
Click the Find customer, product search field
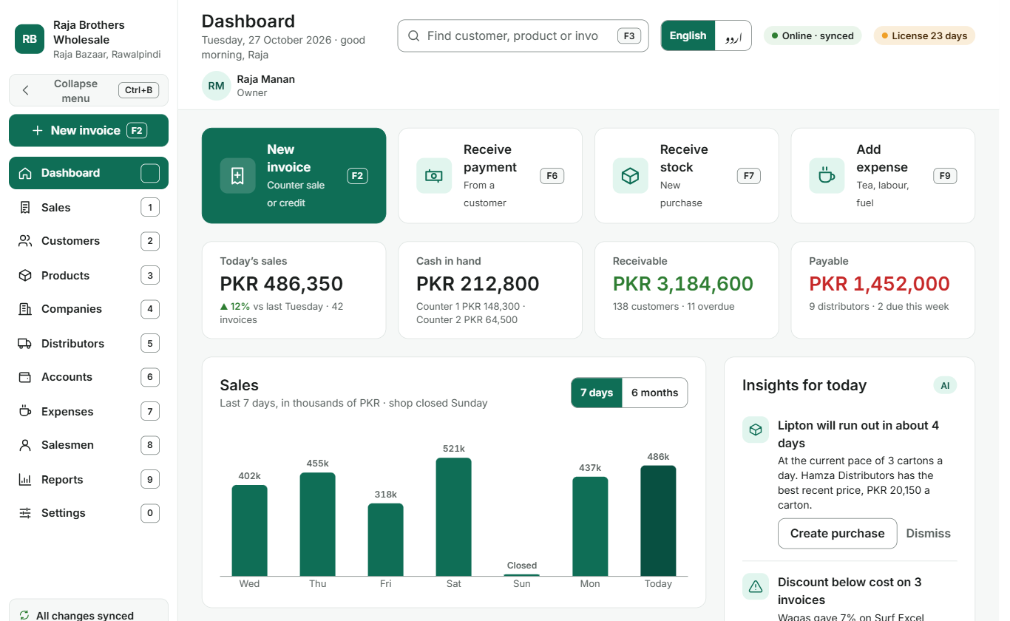click(x=523, y=35)
